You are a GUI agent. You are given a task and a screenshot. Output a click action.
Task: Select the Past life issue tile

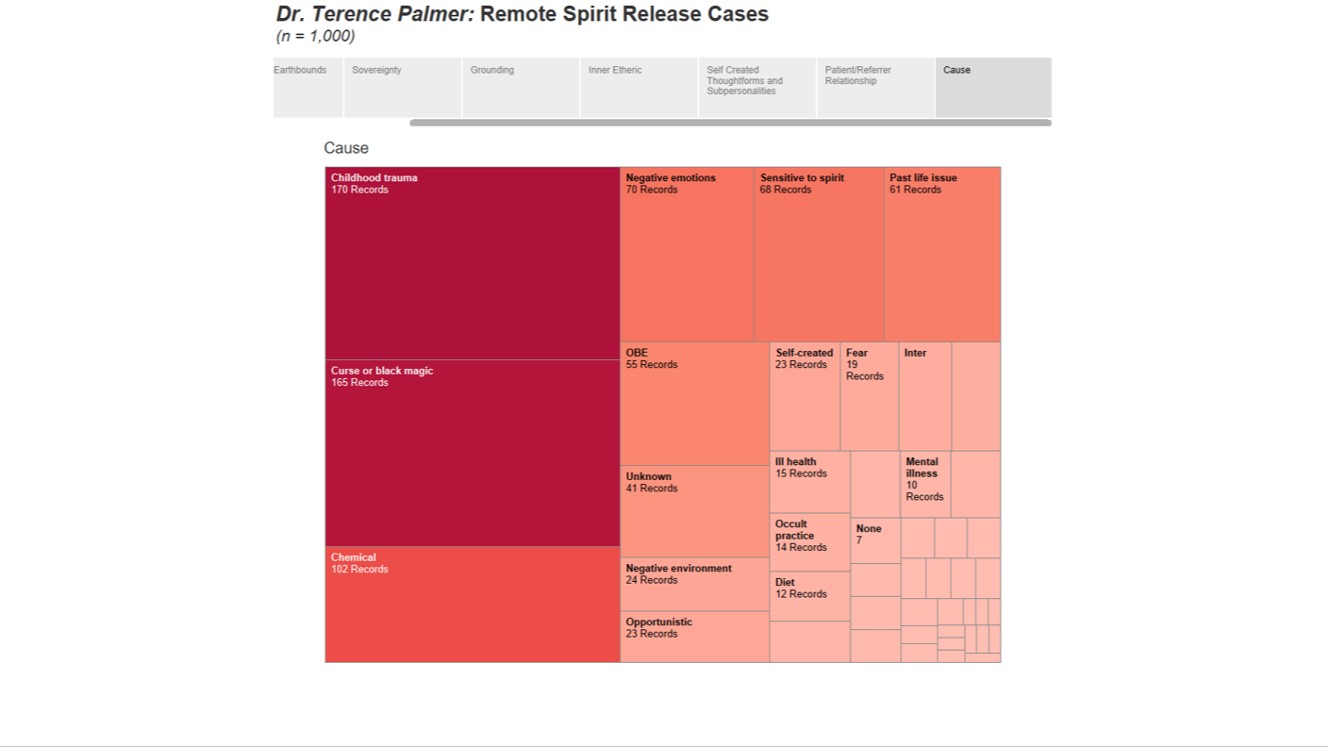[942, 255]
